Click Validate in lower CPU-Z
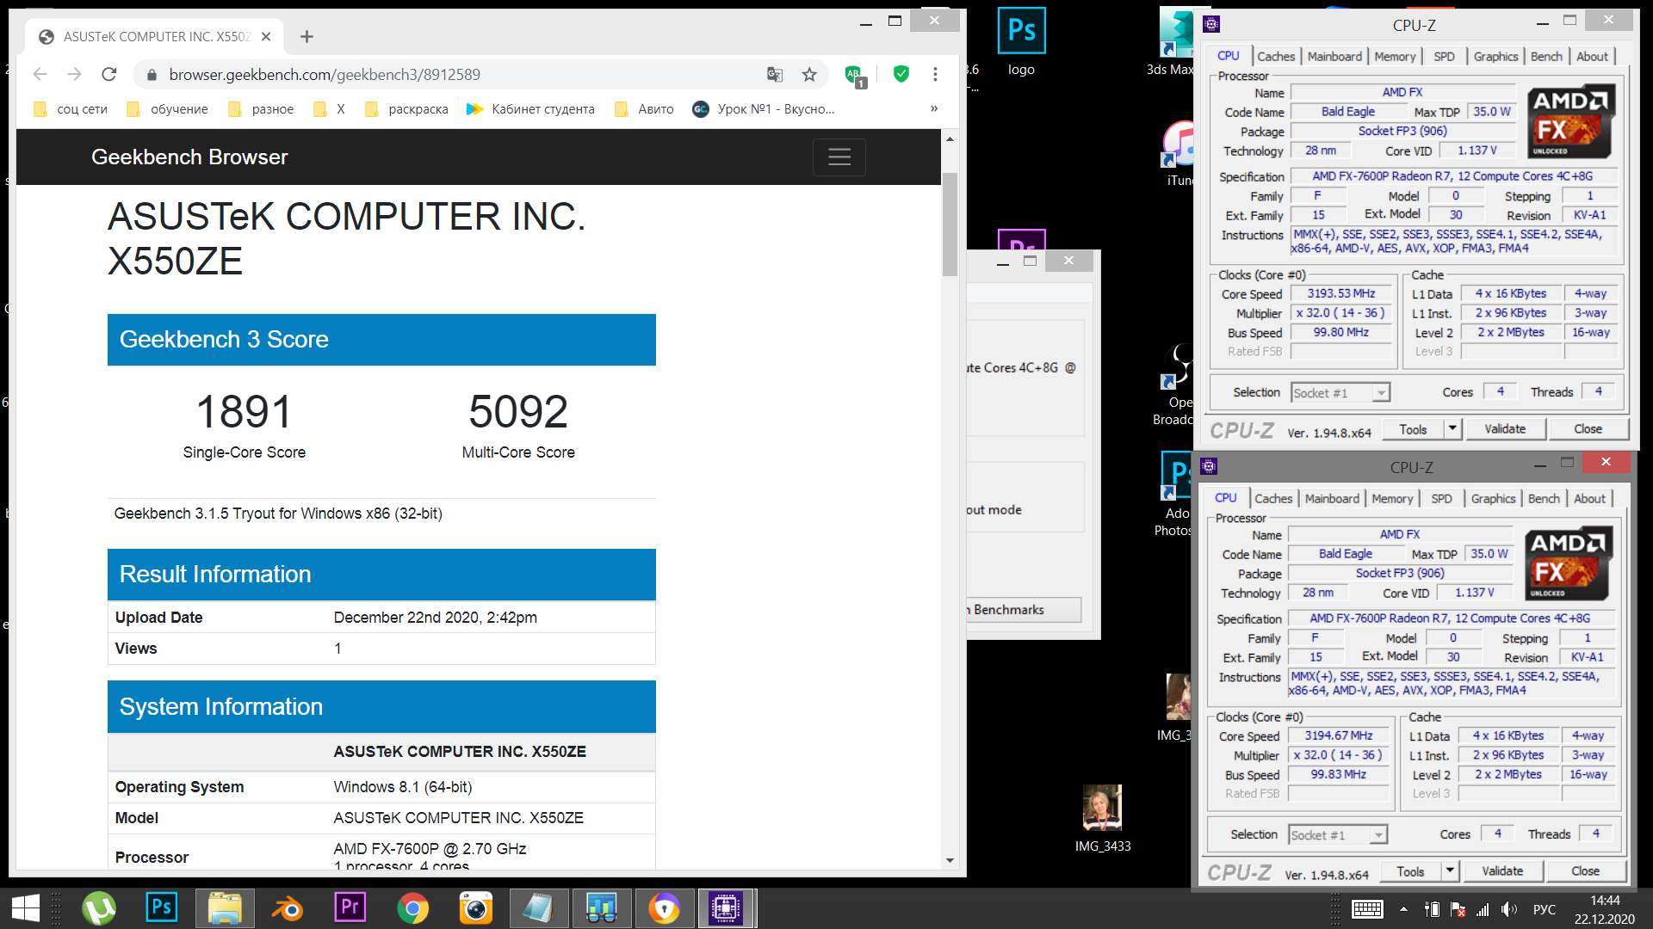 pyautogui.click(x=1502, y=871)
